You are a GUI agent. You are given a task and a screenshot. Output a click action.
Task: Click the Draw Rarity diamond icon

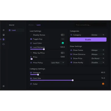71,62
